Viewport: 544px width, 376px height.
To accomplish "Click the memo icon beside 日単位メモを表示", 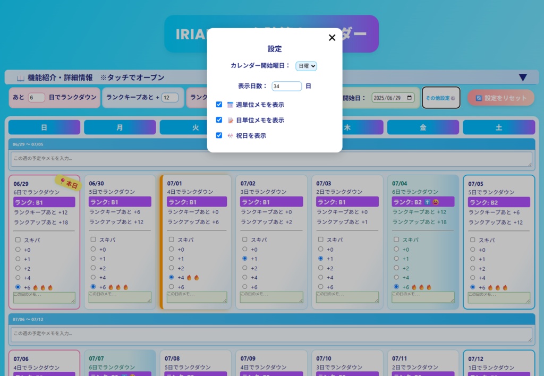I will (231, 120).
